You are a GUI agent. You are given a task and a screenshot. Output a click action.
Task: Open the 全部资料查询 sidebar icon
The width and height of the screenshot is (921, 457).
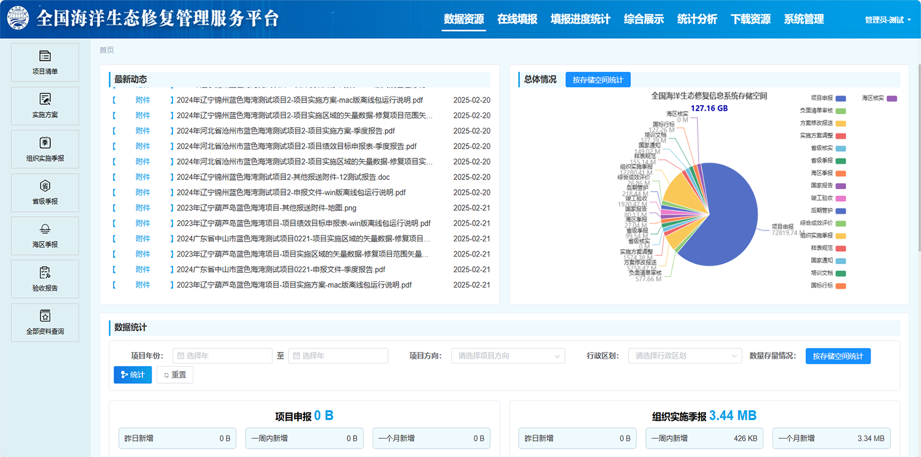click(45, 316)
